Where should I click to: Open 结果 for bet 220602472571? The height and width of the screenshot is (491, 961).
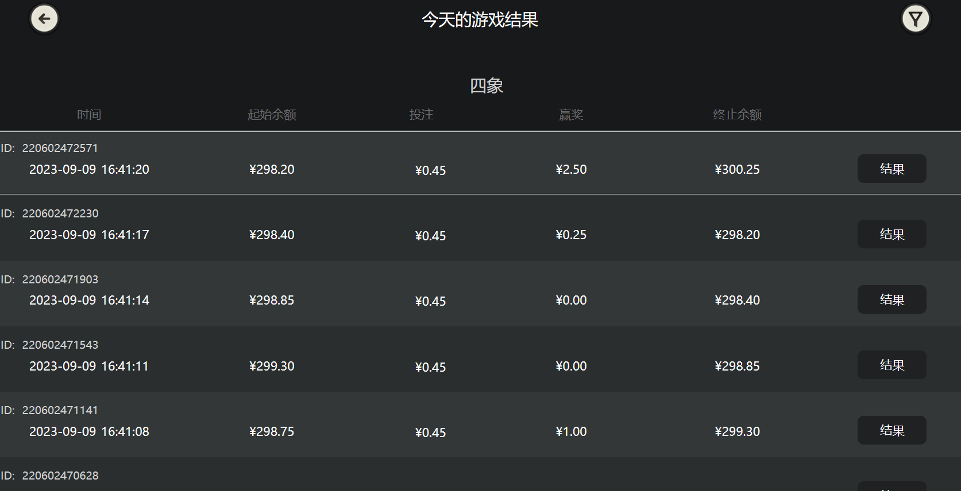click(x=891, y=169)
